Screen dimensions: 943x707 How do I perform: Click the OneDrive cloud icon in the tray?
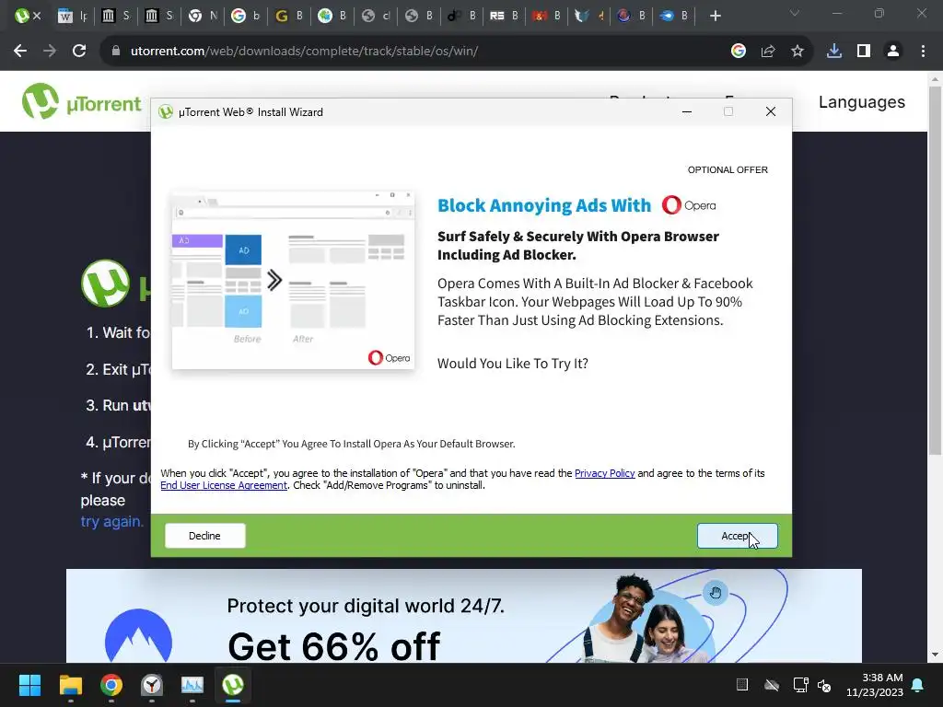pos(772,685)
